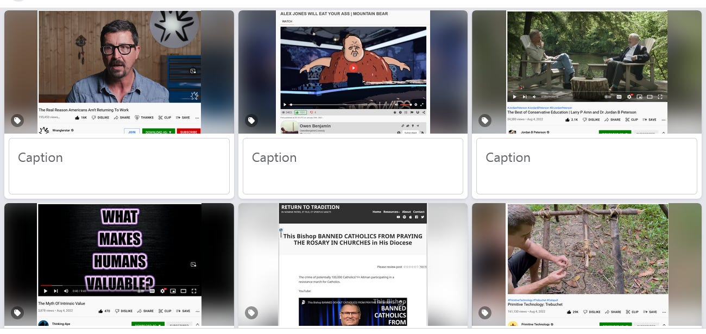Click caption field under Alex Jones image
Viewport: 706px width, 334px height.
pos(353,166)
